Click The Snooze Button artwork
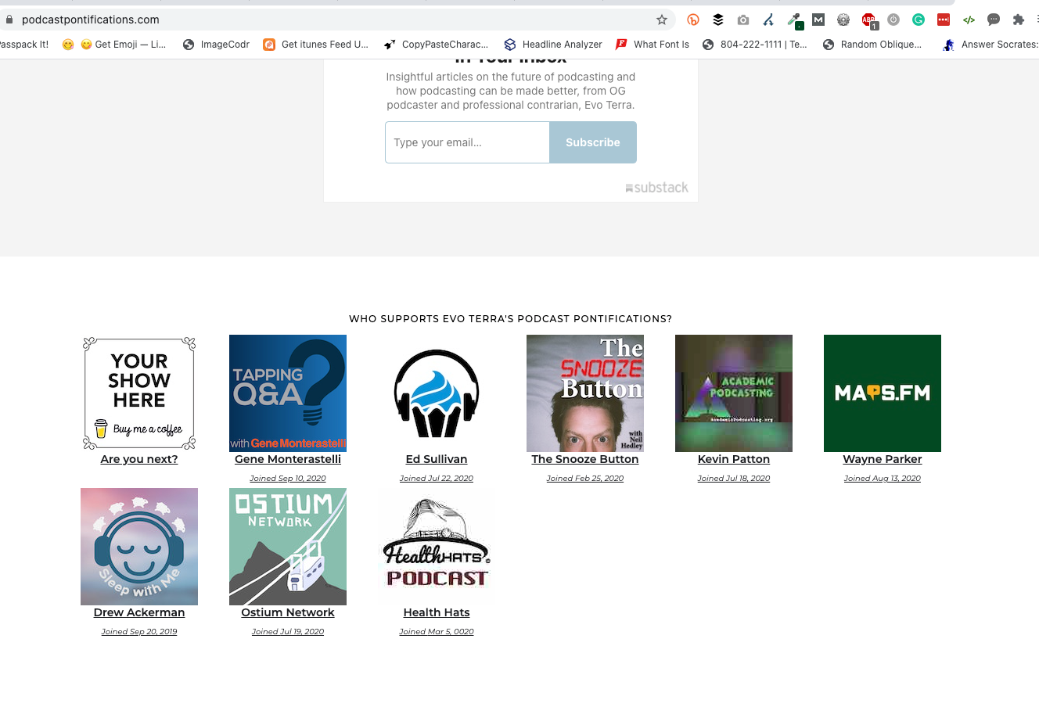The width and height of the screenshot is (1039, 707). pos(585,393)
